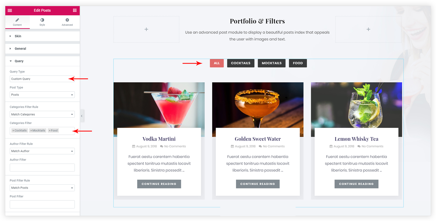Collapse the editor panel with the arrow handle

pos(82,116)
